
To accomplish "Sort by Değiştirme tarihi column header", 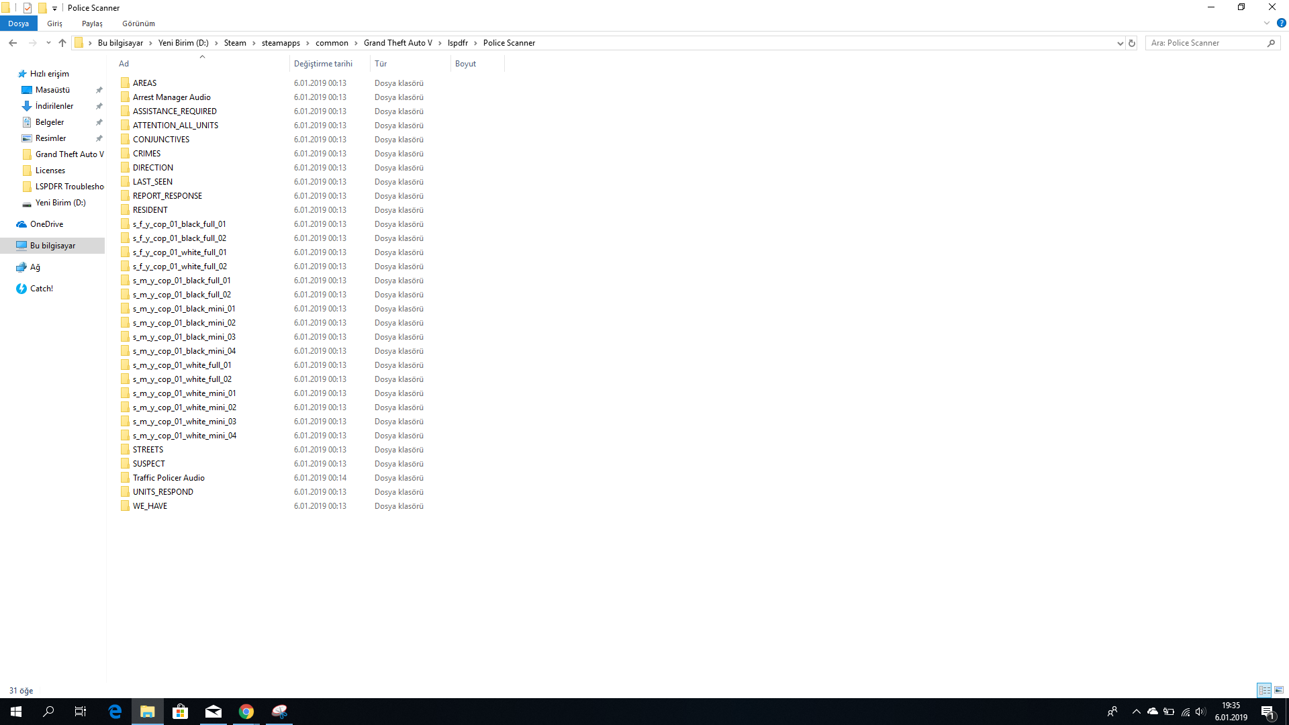I will [x=323, y=64].
